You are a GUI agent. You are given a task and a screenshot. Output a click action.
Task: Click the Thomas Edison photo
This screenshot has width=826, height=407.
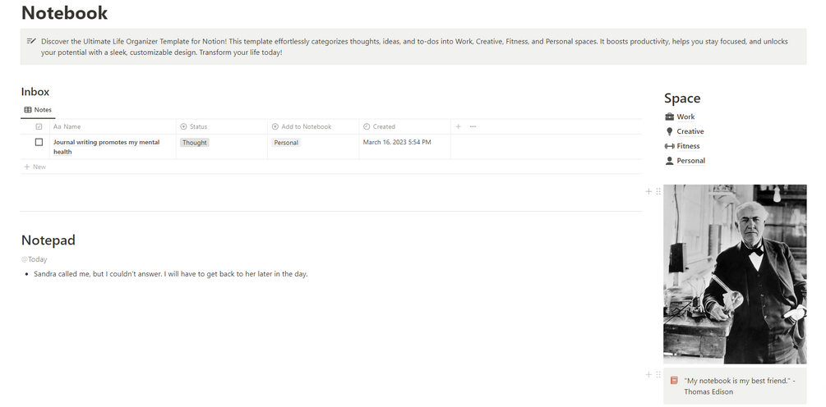[x=734, y=274]
